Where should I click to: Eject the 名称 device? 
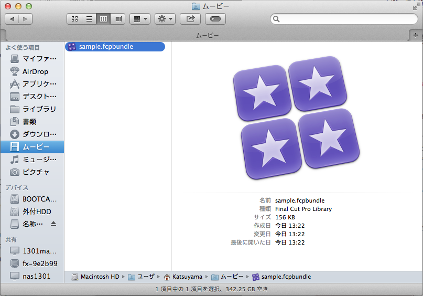pyautogui.click(x=53, y=224)
